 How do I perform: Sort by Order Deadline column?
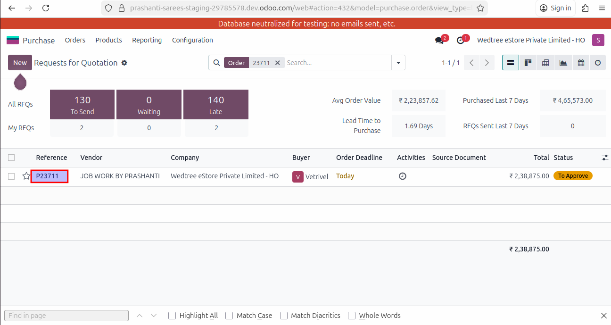pyautogui.click(x=359, y=158)
